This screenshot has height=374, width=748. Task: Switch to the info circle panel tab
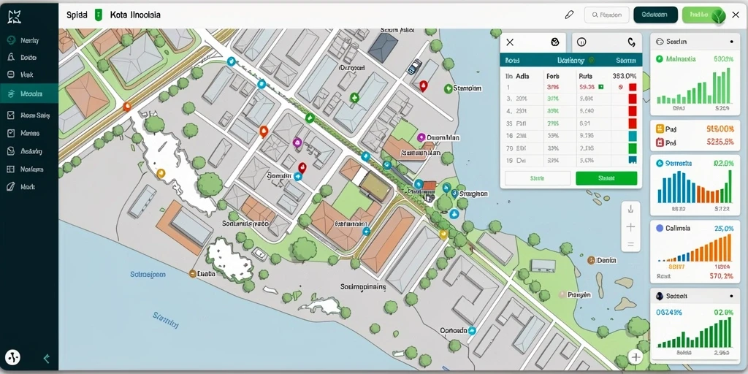[581, 42]
